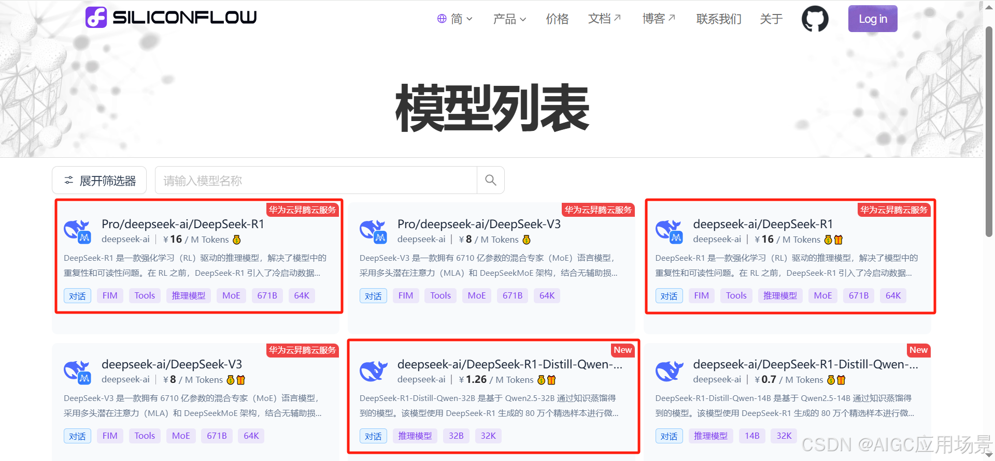Click money bag icon on Pro/DeepSeek-V3 card

527,240
